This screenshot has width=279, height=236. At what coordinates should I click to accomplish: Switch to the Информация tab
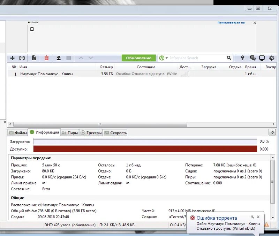[44, 132]
